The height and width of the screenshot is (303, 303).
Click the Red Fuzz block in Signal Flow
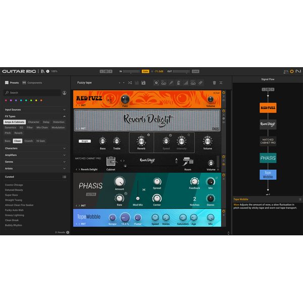pyautogui.click(x=268, y=108)
